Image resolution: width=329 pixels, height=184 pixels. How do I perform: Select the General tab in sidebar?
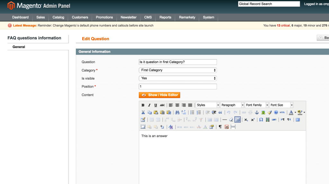pos(19,47)
